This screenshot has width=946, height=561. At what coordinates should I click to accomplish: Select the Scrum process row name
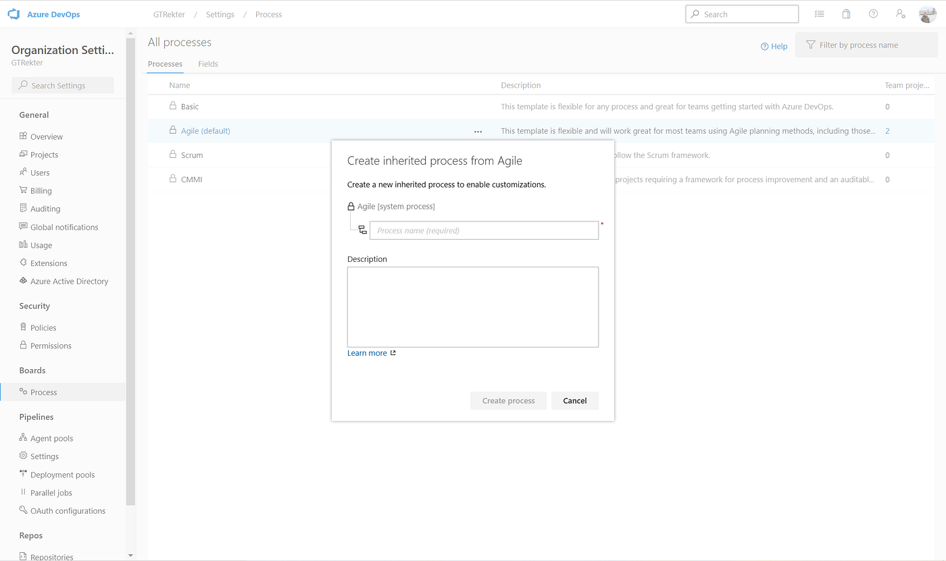[x=192, y=155]
